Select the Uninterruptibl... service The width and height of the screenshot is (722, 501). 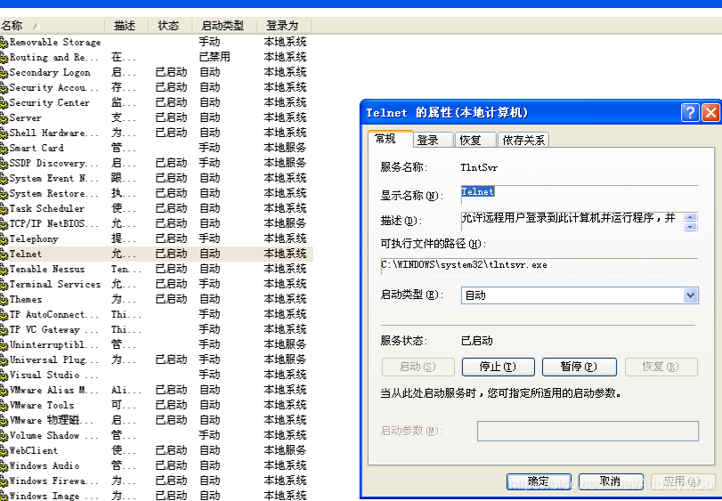click(x=157, y=345)
